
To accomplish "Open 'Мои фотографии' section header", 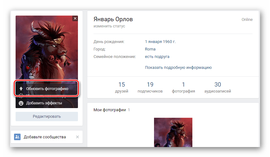I will 110,110.
